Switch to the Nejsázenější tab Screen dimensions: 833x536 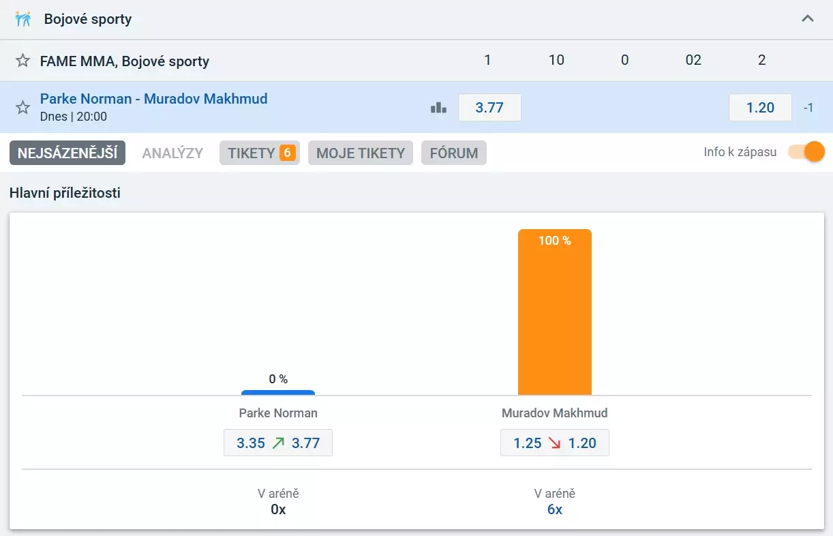coord(67,153)
